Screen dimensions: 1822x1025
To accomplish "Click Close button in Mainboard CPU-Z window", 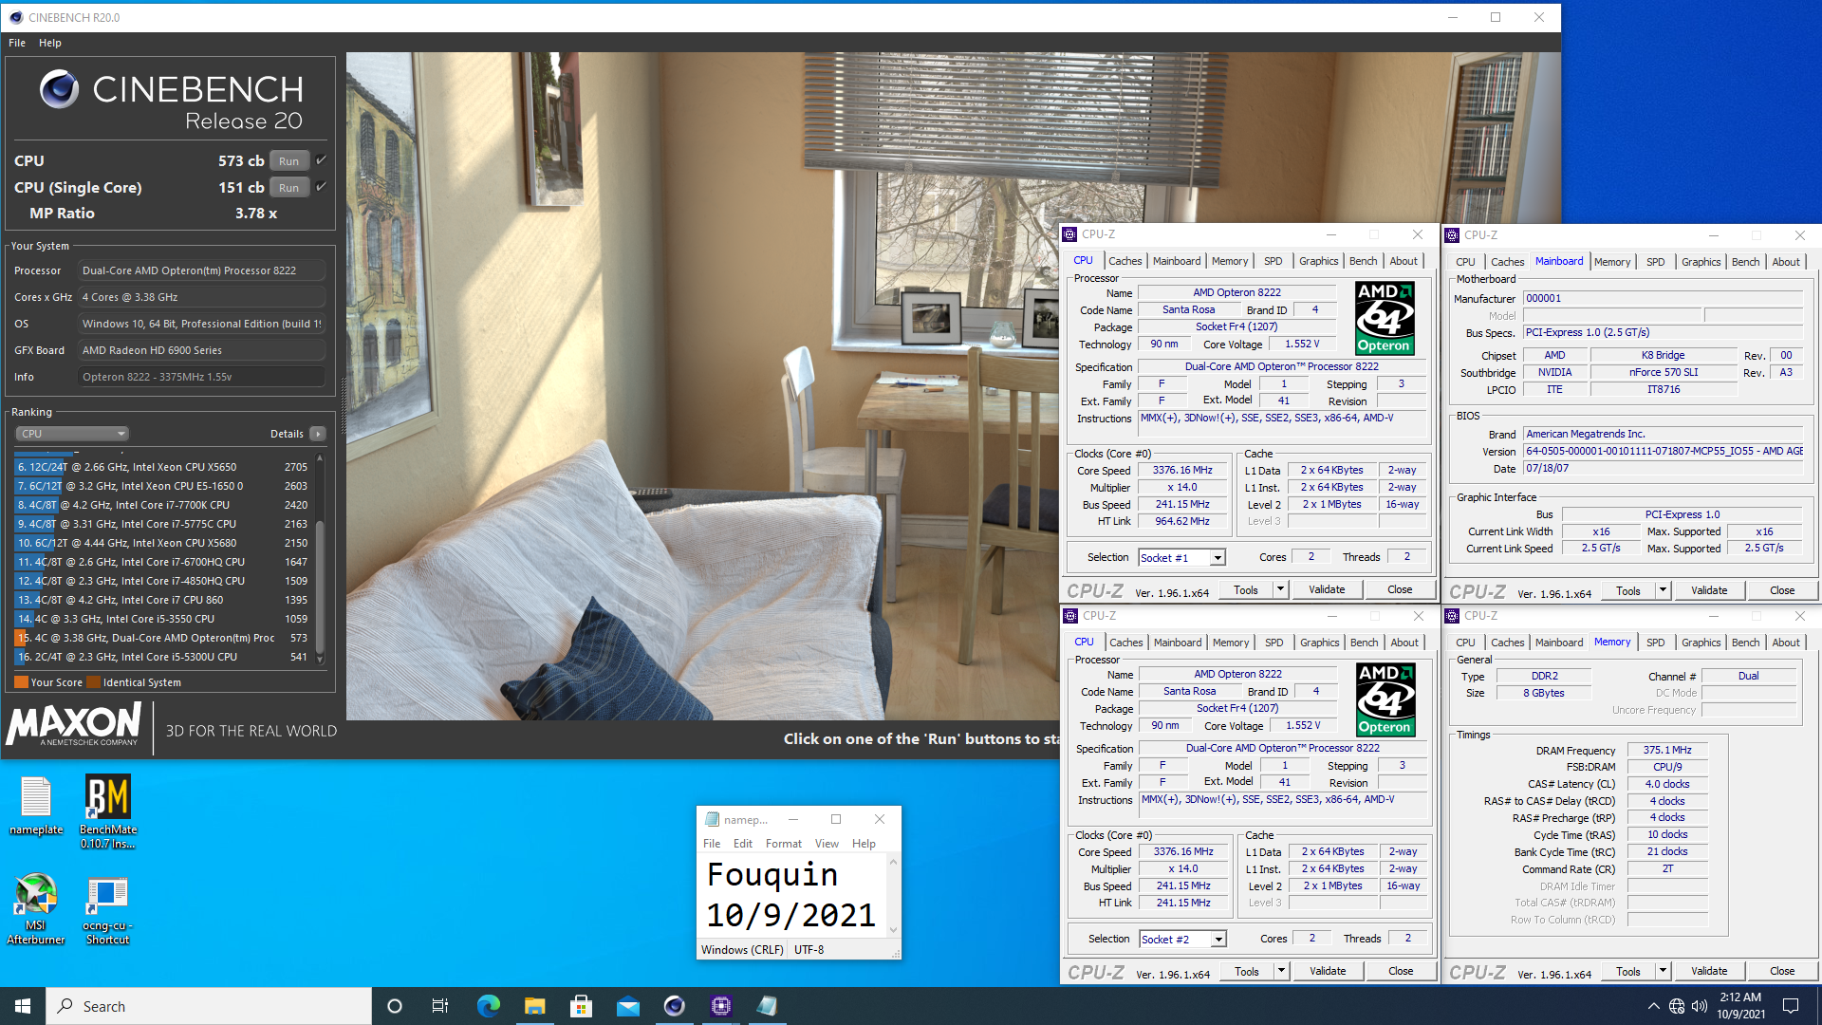I will point(1782,590).
